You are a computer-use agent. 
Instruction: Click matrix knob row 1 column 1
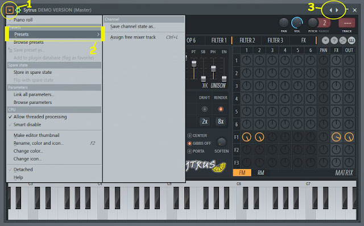point(246,61)
